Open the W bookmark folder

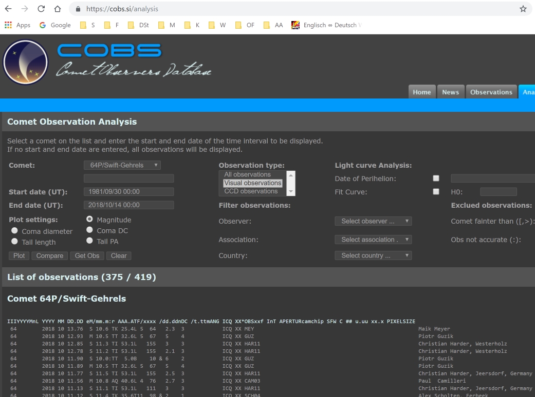pyautogui.click(x=217, y=25)
